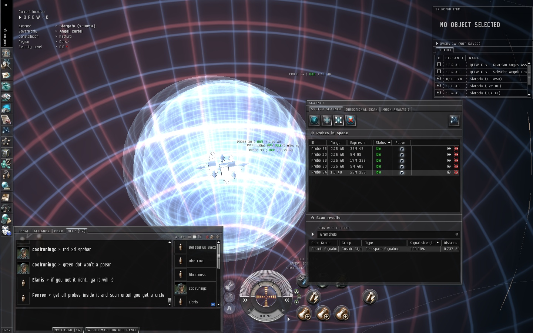533x333 pixels.
Task: Select the Stargate (CVY-UC) overview row
Action: [481, 86]
